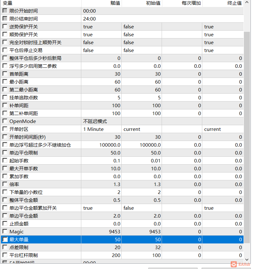Edit 首单距离 assigned value 30
The image size is (253, 269).
click(101, 74)
